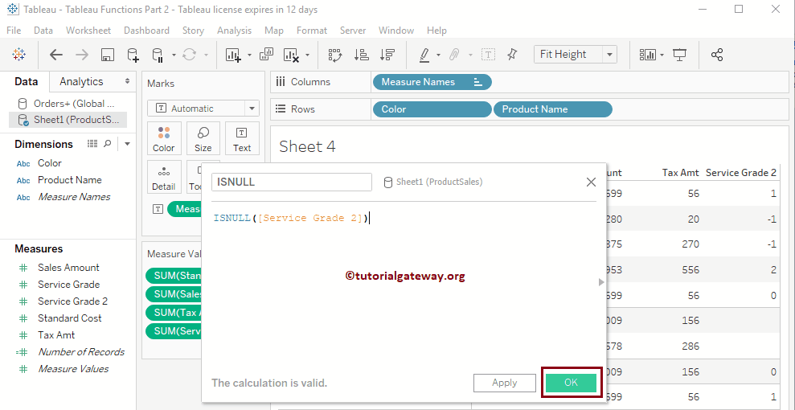Close the ISNULL calculation editor
Viewport: 795px width, 410px height.
(x=591, y=182)
